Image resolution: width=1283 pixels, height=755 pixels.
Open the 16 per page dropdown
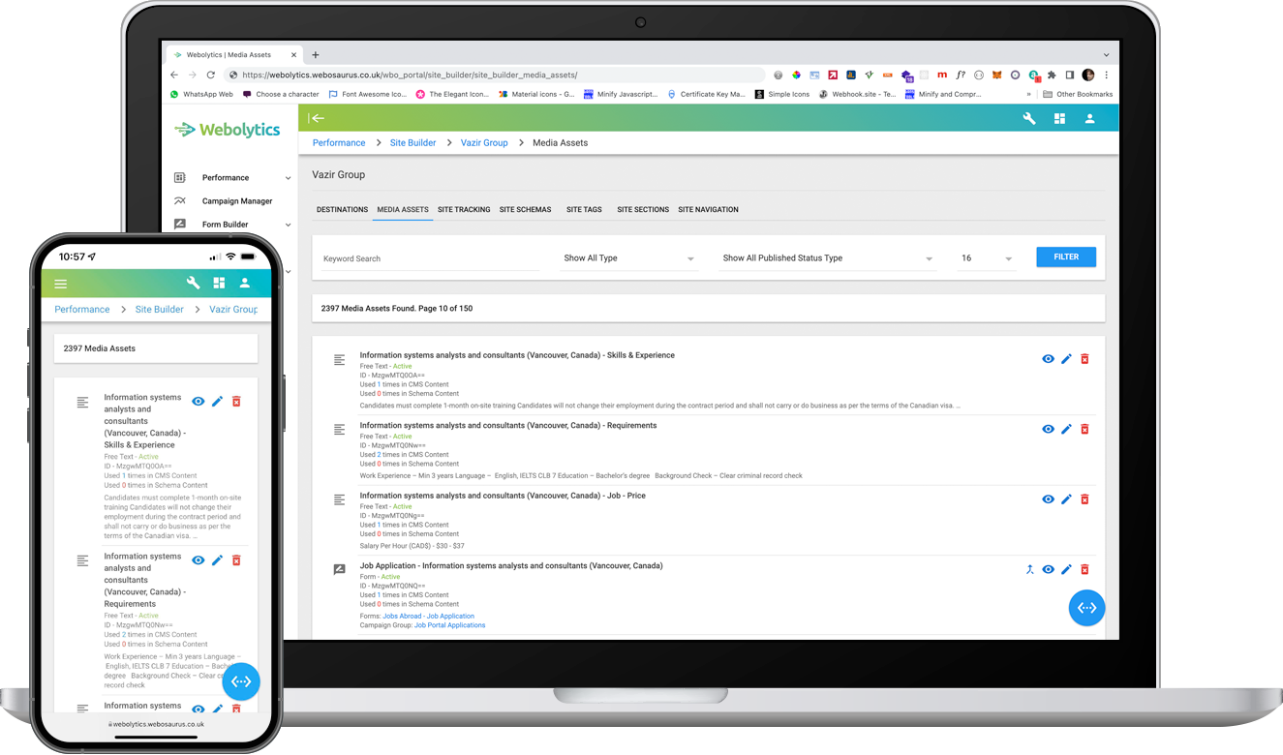pyautogui.click(x=987, y=258)
